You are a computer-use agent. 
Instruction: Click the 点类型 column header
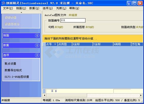click(65, 44)
